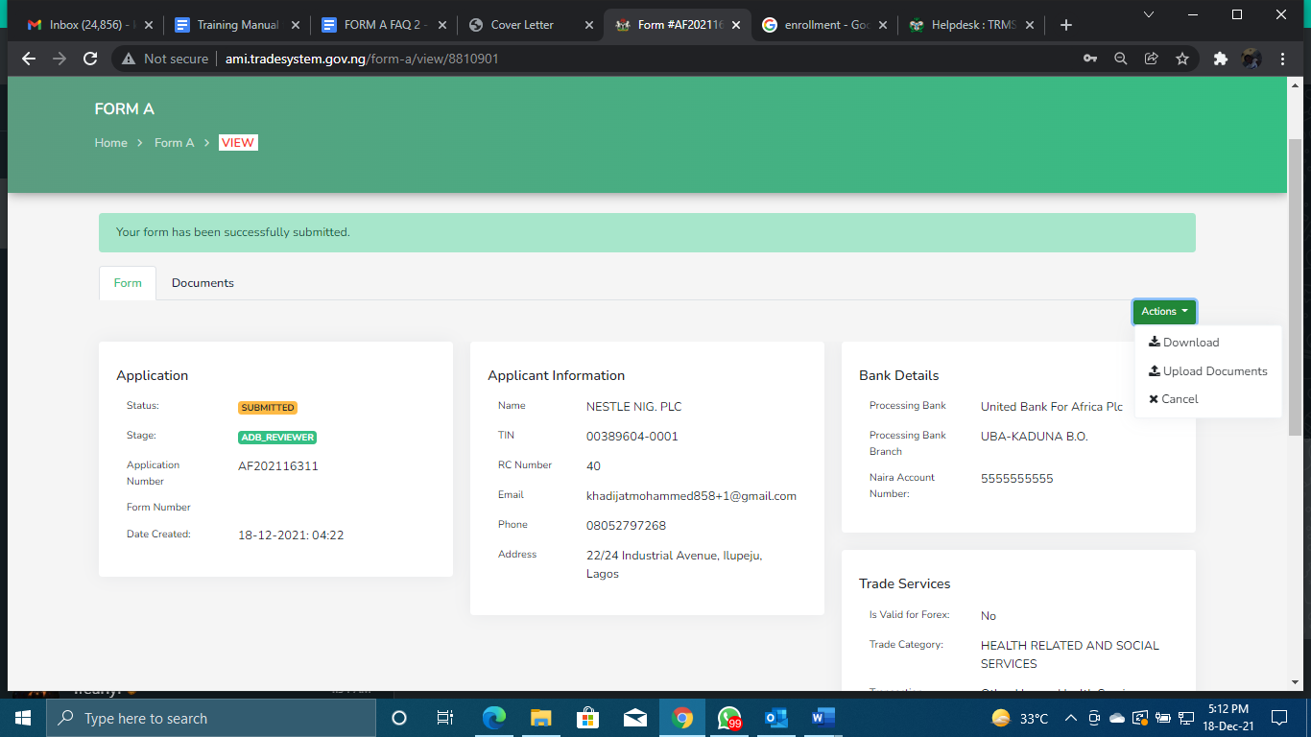This screenshot has height=737, width=1311.
Task: Open a new browser tab
Action: coord(1065,25)
